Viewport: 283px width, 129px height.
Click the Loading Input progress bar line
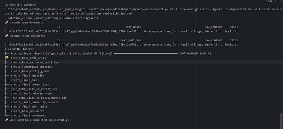(x=146, y=54)
